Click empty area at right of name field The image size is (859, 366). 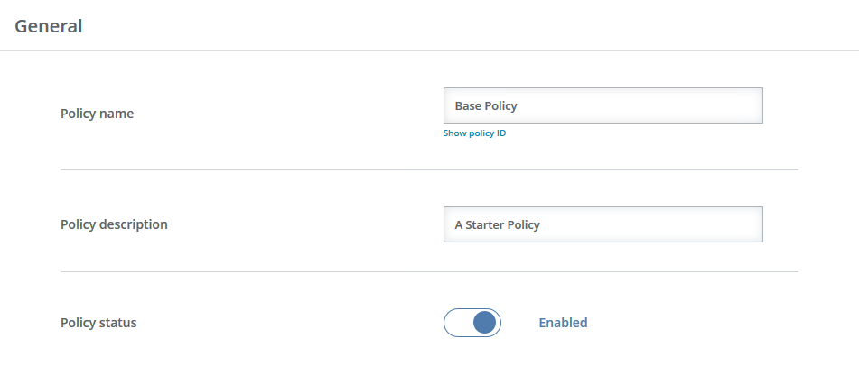658,105
